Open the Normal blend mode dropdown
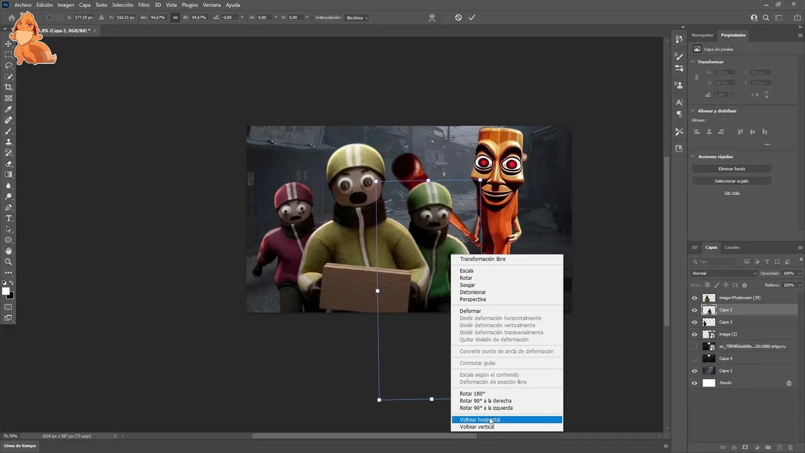 point(724,274)
